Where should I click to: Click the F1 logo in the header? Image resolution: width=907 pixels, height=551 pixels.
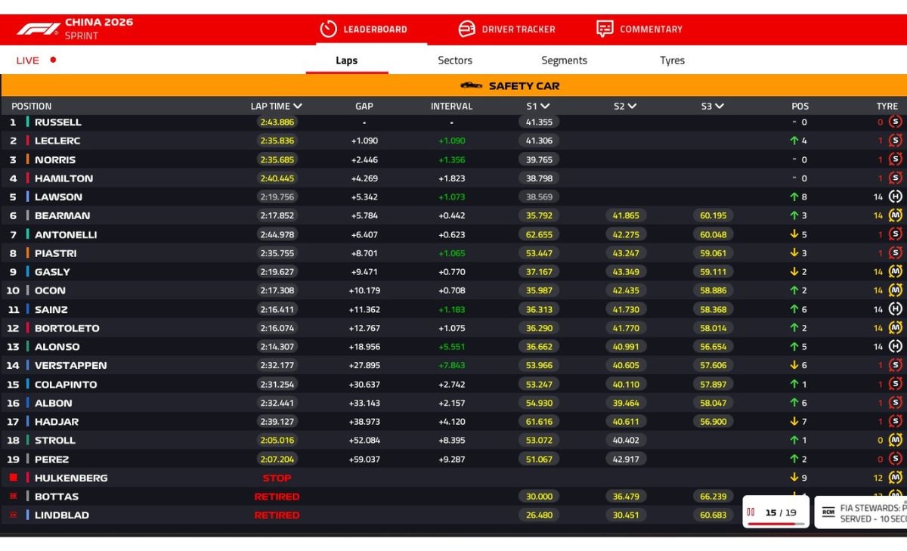pyautogui.click(x=38, y=29)
